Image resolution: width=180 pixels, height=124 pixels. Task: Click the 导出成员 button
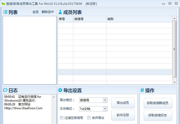tap(123, 103)
